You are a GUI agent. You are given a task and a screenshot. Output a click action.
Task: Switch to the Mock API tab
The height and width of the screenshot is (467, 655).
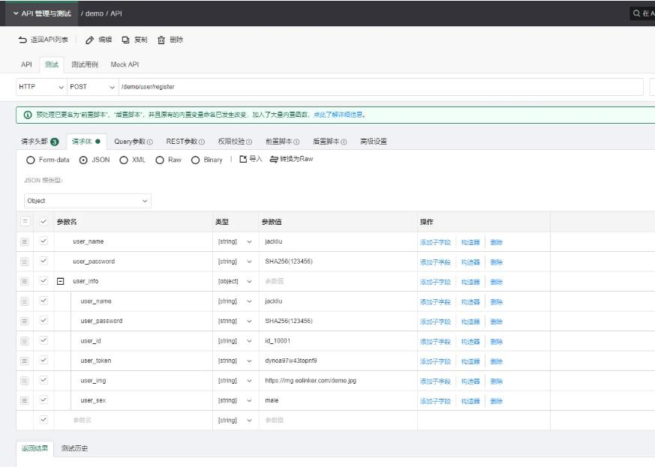[x=125, y=64]
